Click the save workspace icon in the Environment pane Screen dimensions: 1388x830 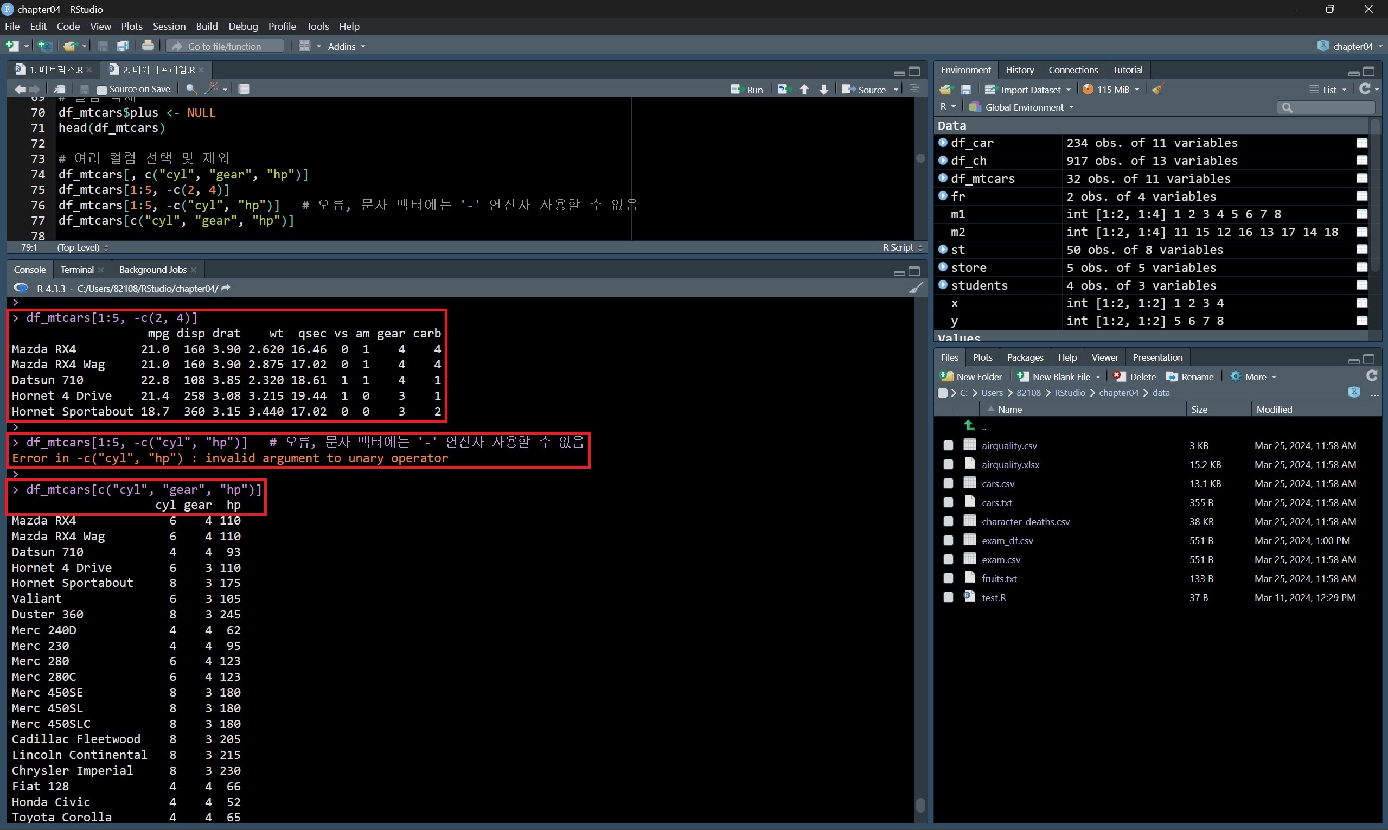pos(966,90)
